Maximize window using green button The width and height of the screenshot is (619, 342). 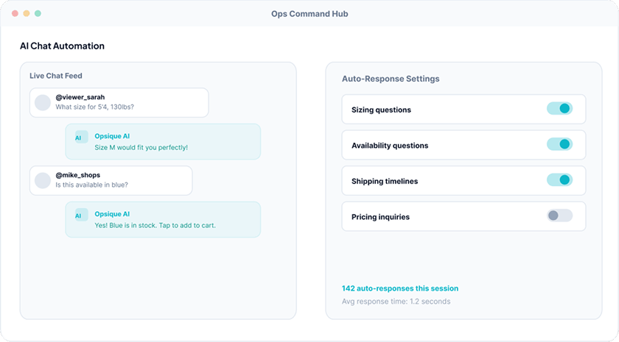point(38,13)
